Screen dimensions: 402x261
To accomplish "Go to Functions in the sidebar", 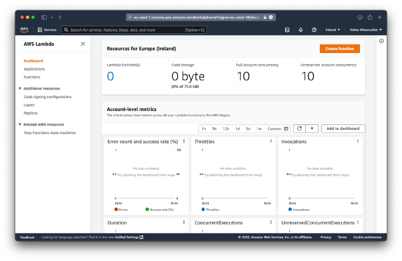I will [x=32, y=77].
